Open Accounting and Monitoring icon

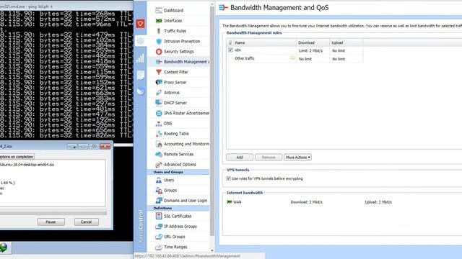[x=159, y=144]
